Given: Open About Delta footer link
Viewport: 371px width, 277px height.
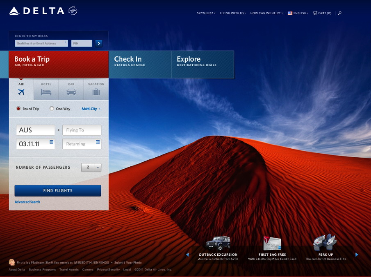Looking at the screenshot, I should pyautogui.click(x=17, y=270).
